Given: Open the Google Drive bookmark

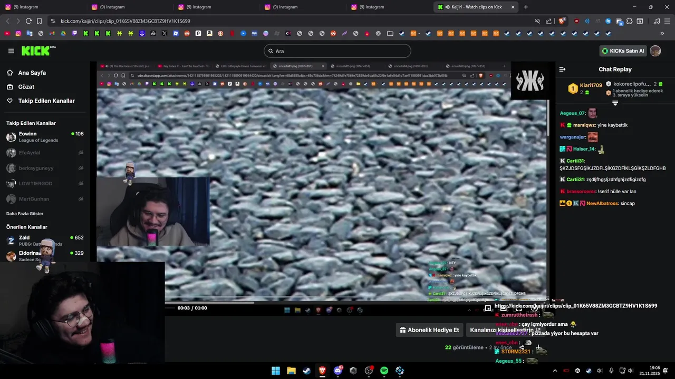Looking at the screenshot, I should 63,33.
